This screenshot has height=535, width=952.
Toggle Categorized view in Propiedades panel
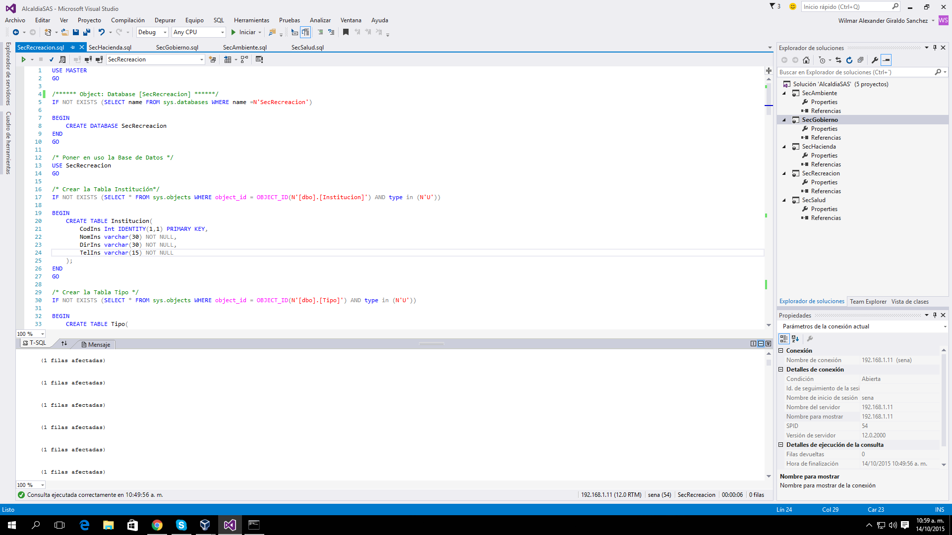[784, 339]
